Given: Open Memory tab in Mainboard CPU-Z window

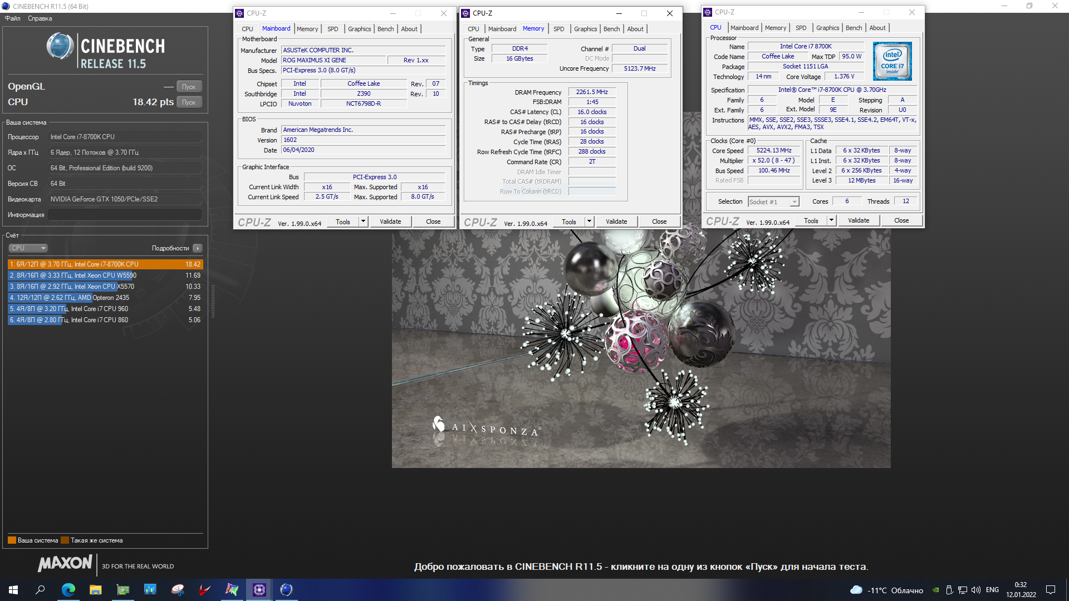Looking at the screenshot, I should (307, 29).
